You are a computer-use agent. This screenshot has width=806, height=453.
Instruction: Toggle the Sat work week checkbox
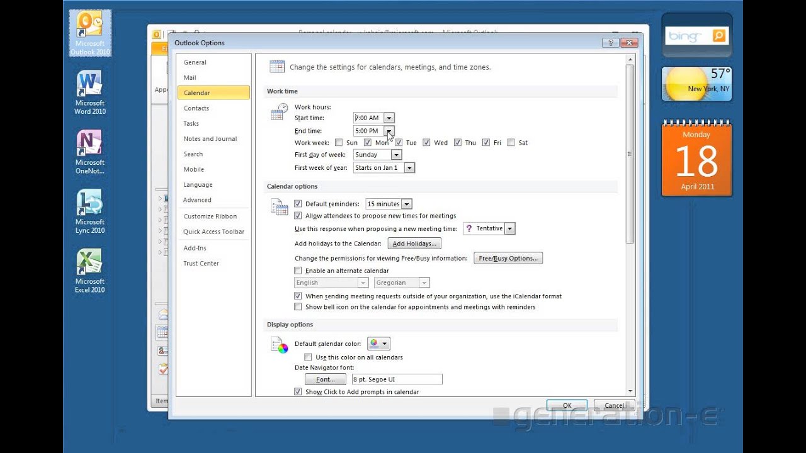coord(511,143)
